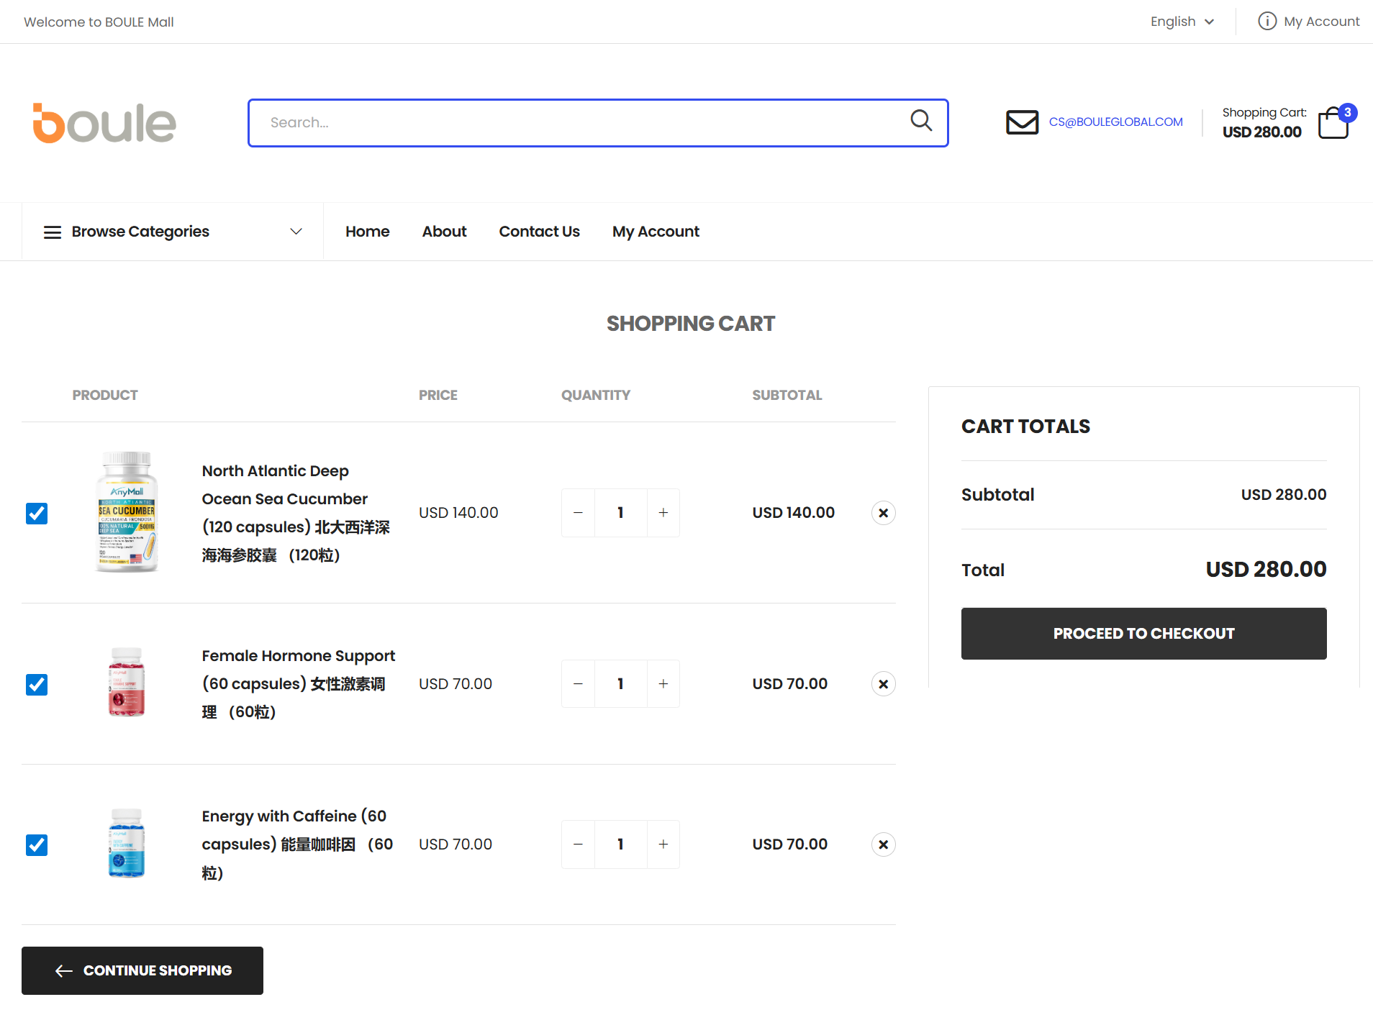This screenshot has width=1373, height=1020.
Task: Decrease Female Hormone Support quantity
Action: pos(578,684)
